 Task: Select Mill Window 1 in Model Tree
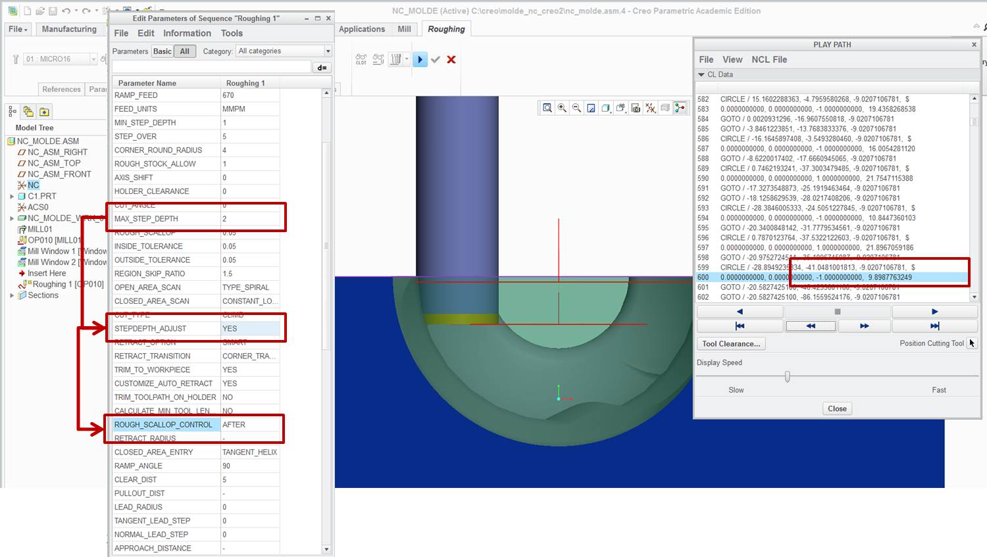click(62, 251)
